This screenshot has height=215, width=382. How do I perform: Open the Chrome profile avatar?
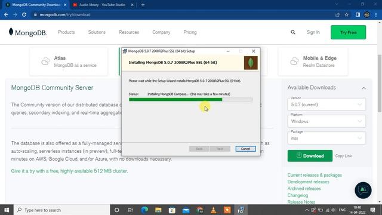click(366, 15)
